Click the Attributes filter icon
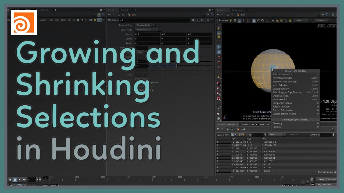 tap(333, 135)
